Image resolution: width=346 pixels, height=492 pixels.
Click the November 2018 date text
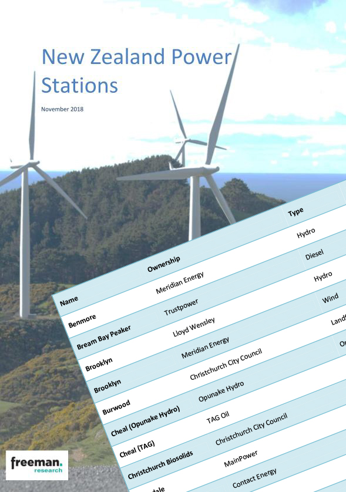[62, 109]
